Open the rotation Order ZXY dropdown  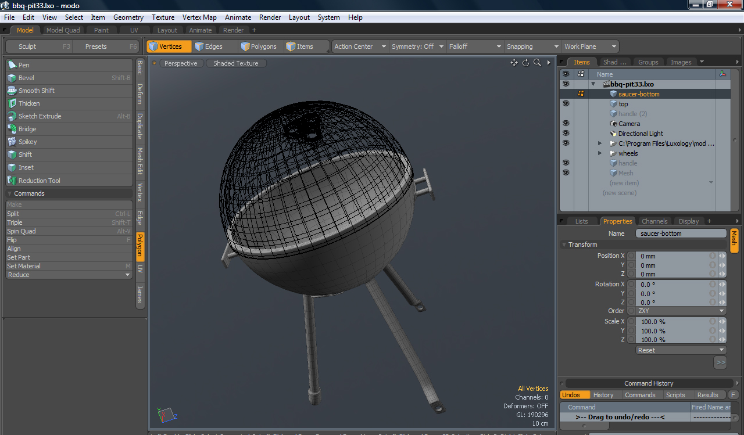tap(681, 311)
